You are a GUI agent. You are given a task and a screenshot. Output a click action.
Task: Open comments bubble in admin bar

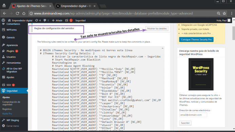click(x=46, y=20)
